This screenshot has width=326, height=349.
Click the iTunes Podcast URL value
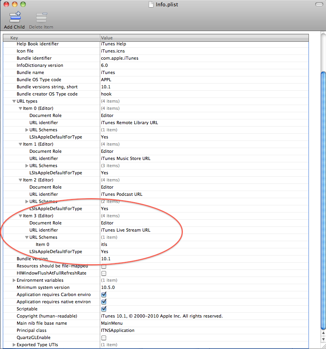(122, 194)
